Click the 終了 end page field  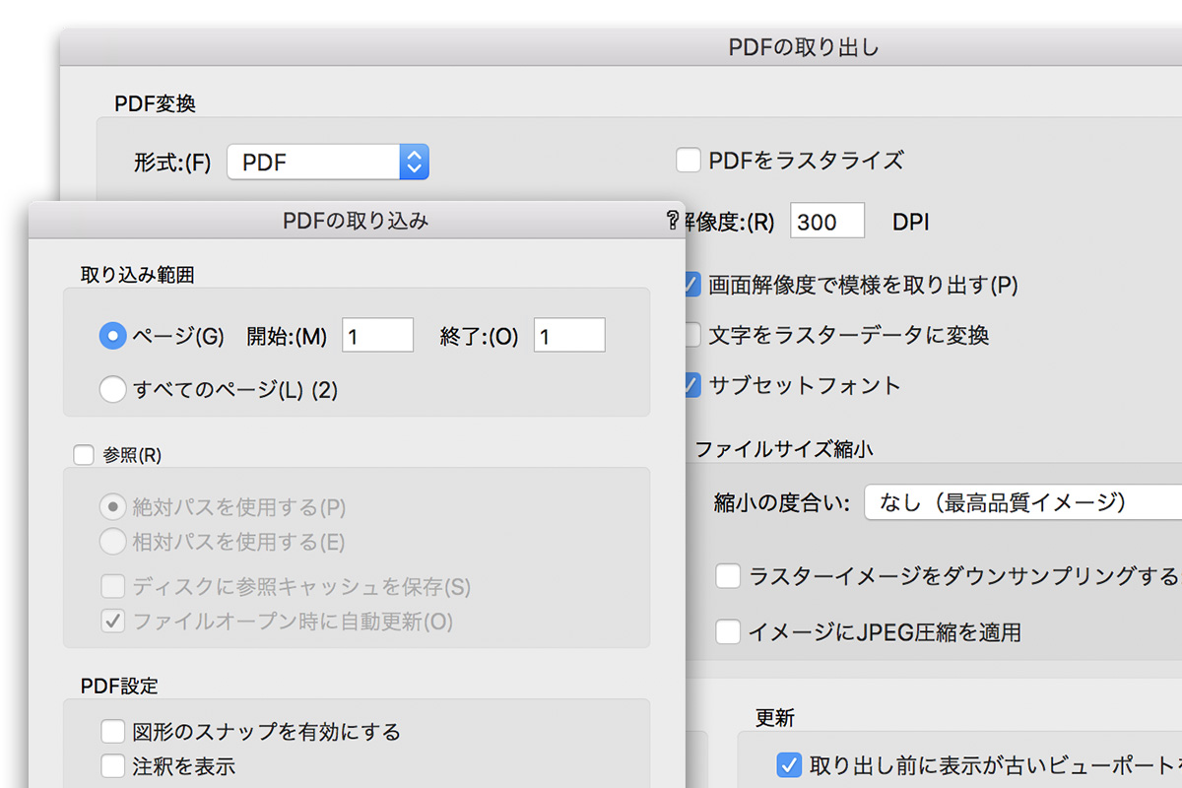(569, 336)
